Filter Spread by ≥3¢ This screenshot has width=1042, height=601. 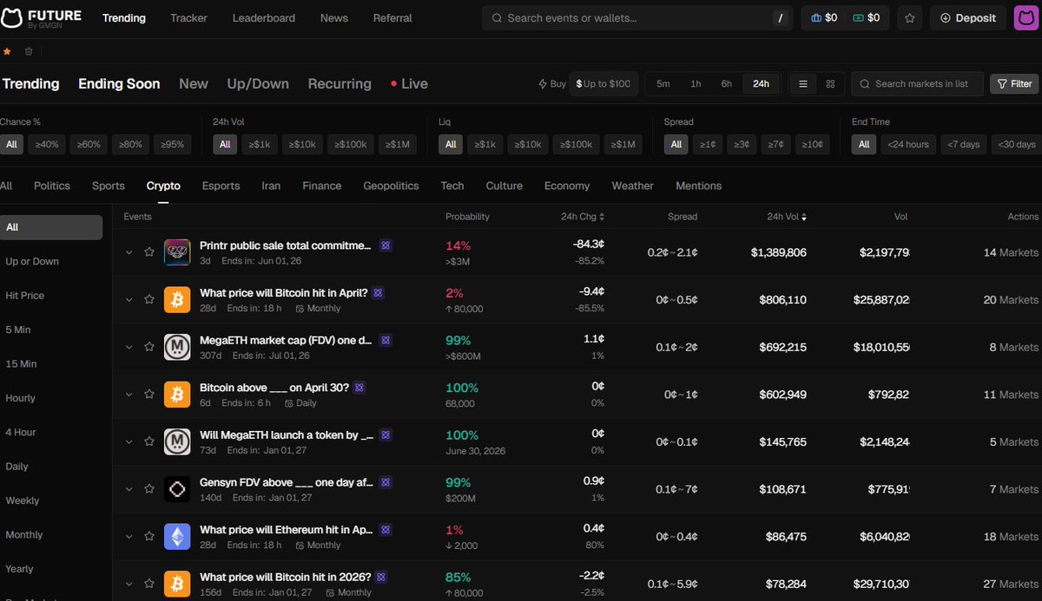pos(742,145)
